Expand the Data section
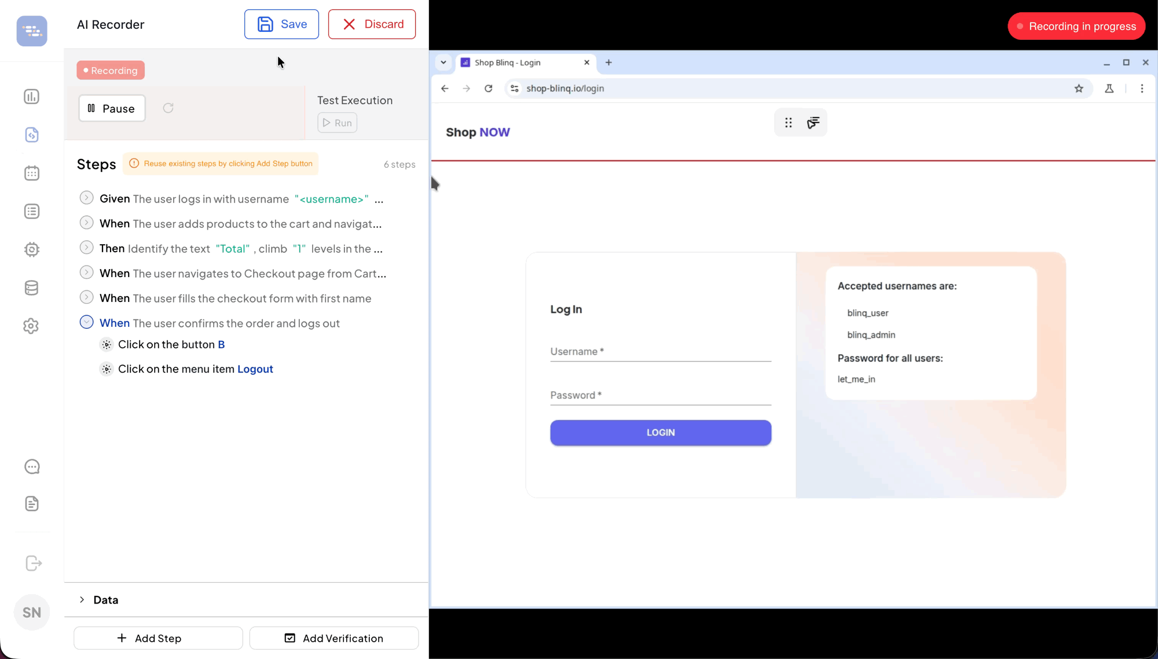 [x=82, y=600]
